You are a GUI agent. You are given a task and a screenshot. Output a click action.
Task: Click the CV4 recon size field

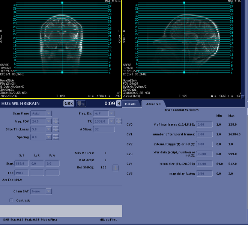pyautogui.click(x=204, y=163)
